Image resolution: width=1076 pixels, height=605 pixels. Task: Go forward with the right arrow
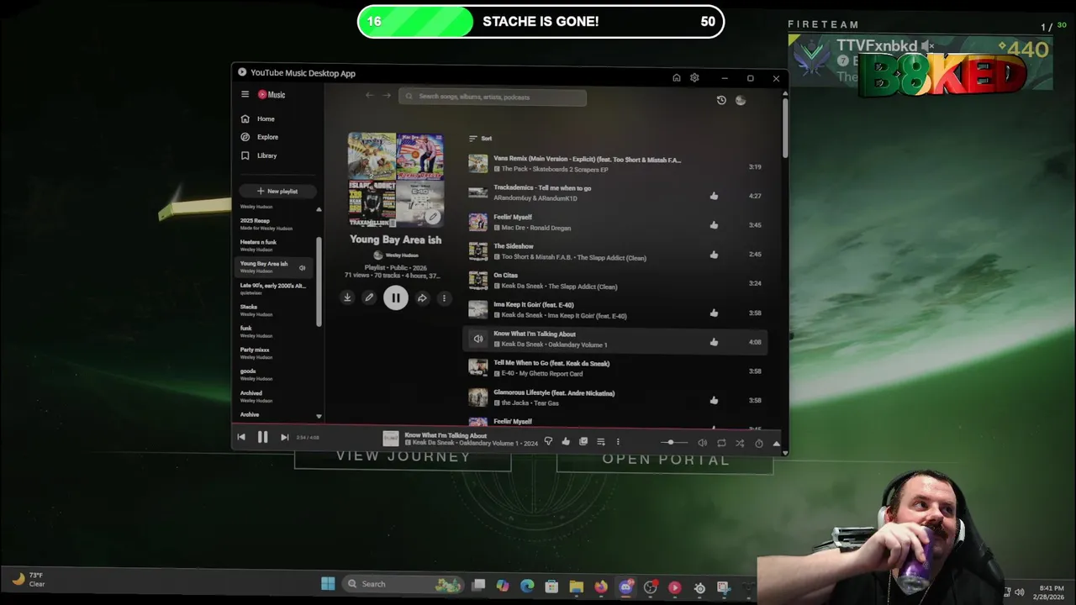click(x=387, y=95)
